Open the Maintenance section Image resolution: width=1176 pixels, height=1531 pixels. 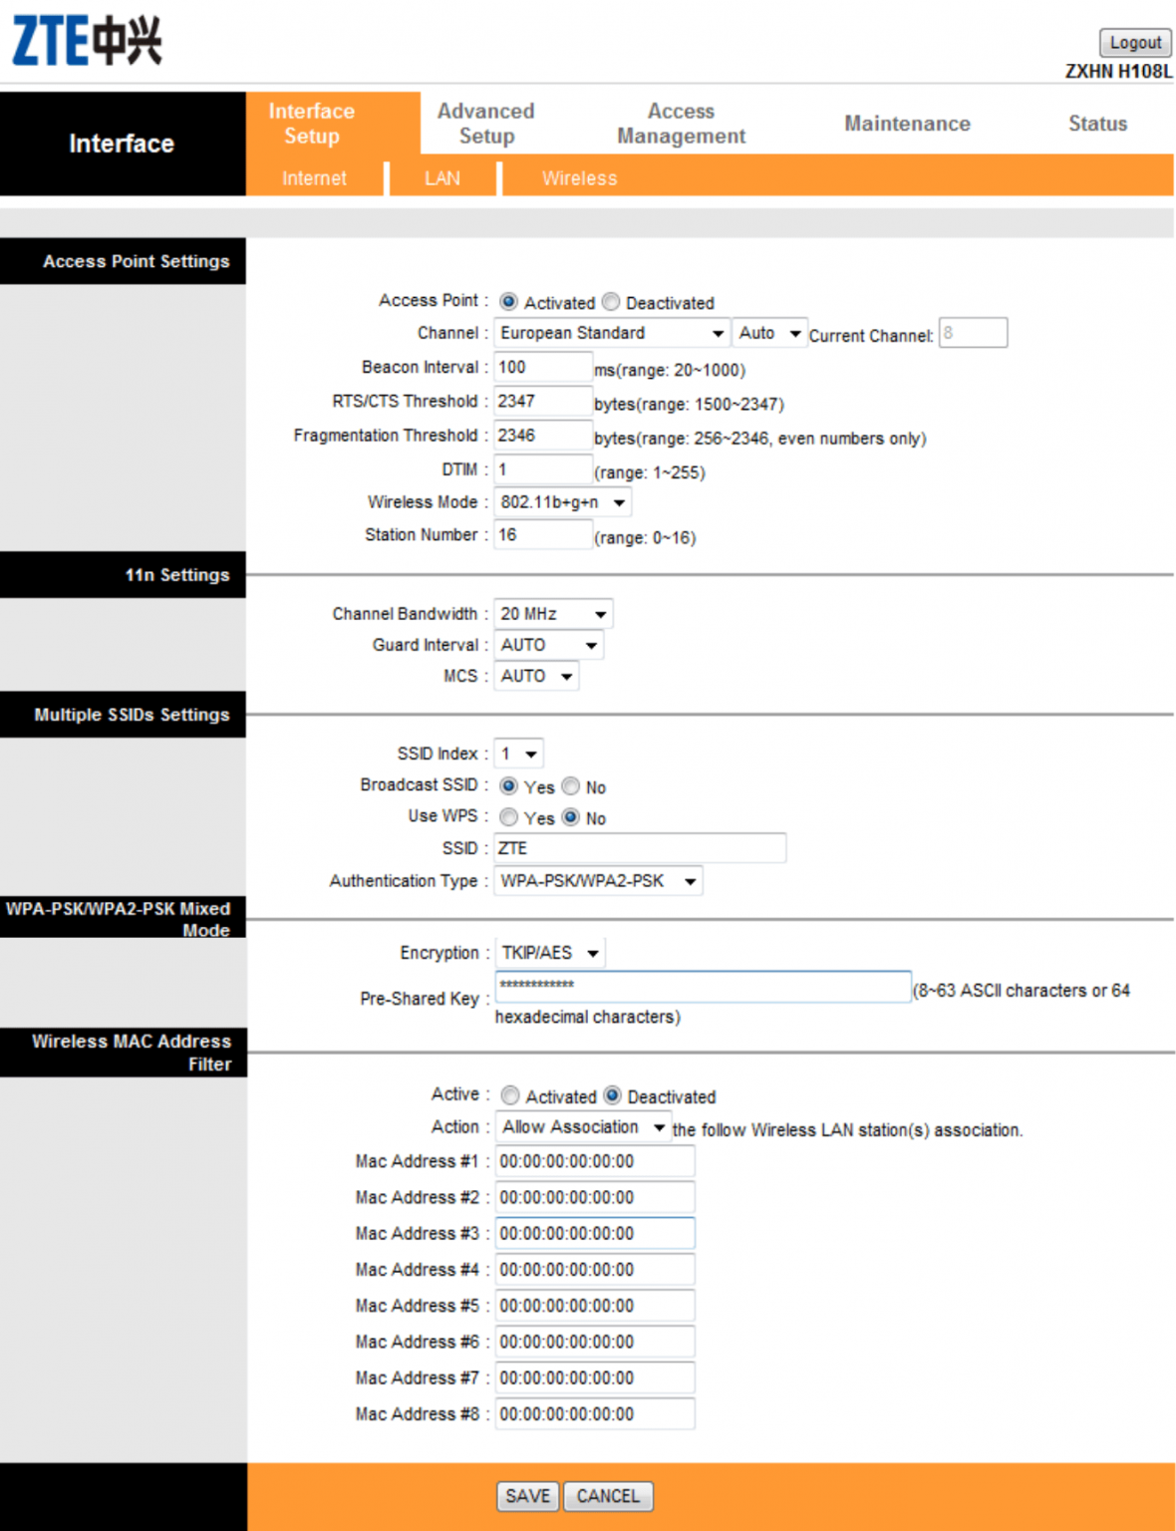click(x=907, y=123)
